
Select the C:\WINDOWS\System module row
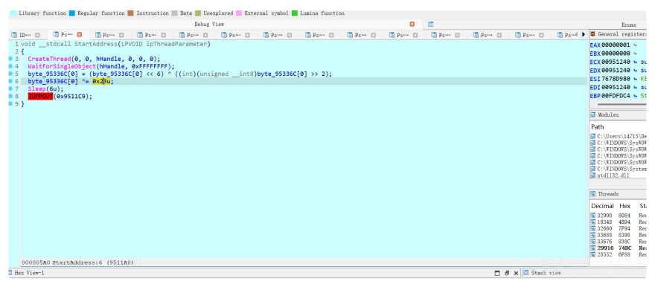(x=619, y=169)
